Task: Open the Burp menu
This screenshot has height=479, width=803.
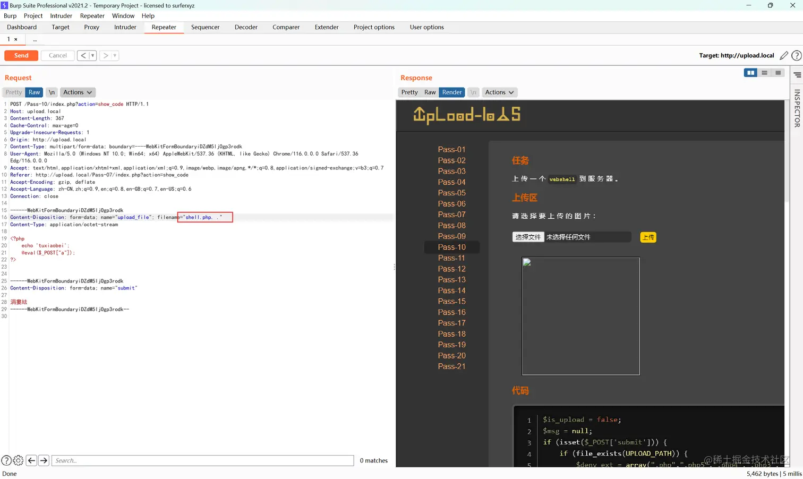Action: coord(10,16)
